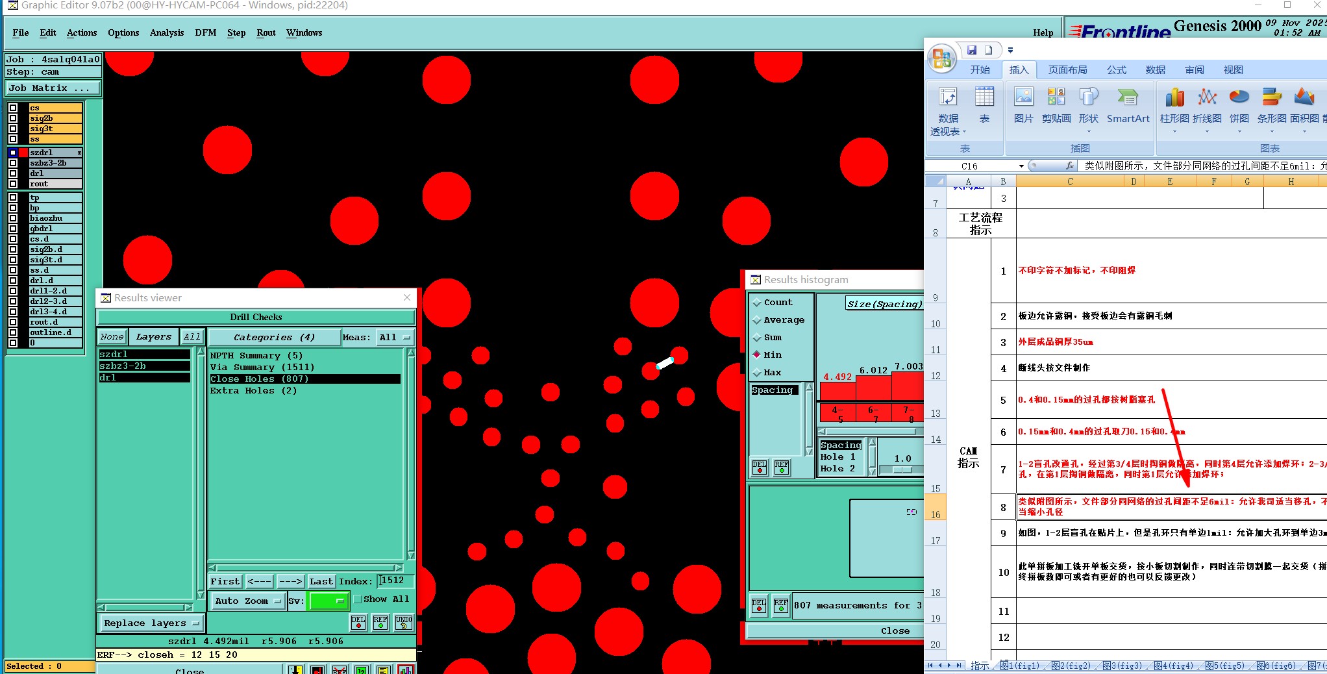1327x674 pixels.
Task: Click the histogram horizontal scrollbar under bins
Action: click(871, 431)
